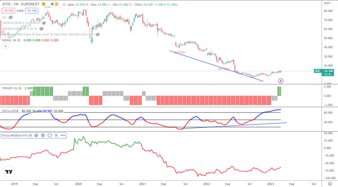Click the ATO price label on axis
Image resolution: width=338 pixels, height=187 pixels.
(318, 71)
